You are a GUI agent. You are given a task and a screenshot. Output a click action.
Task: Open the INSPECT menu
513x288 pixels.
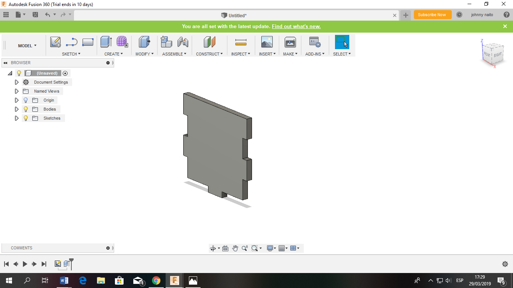pos(241,54)
